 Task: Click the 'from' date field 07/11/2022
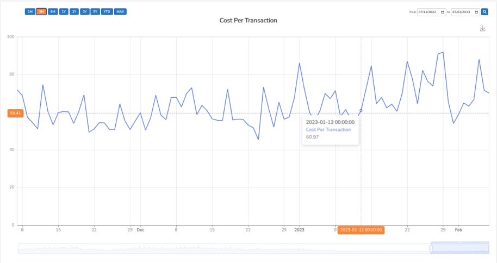click(429, 12)
